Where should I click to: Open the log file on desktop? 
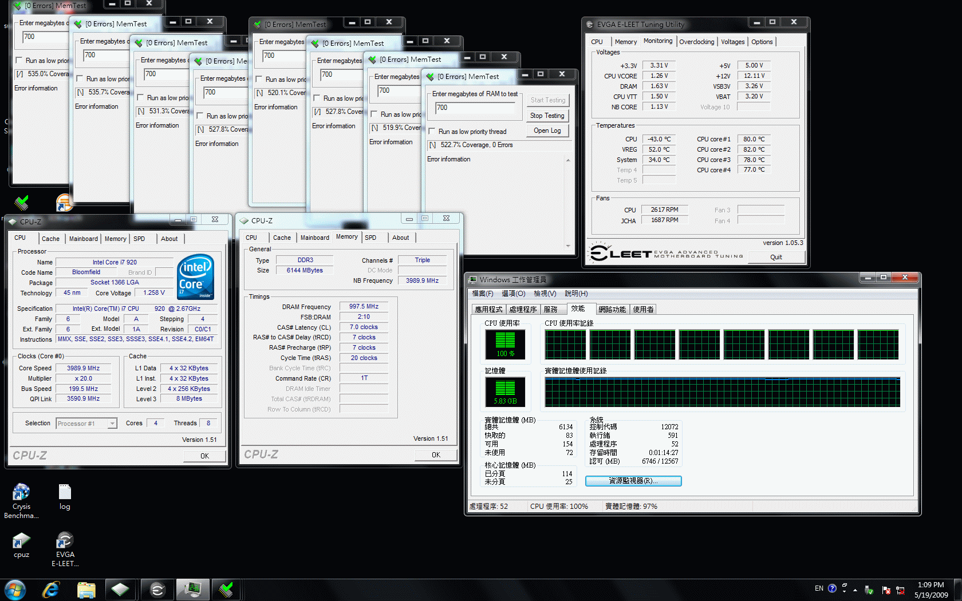coord(65,497)
